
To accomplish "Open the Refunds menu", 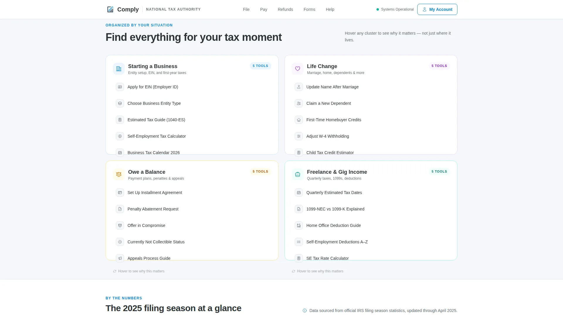I will 285,9.
